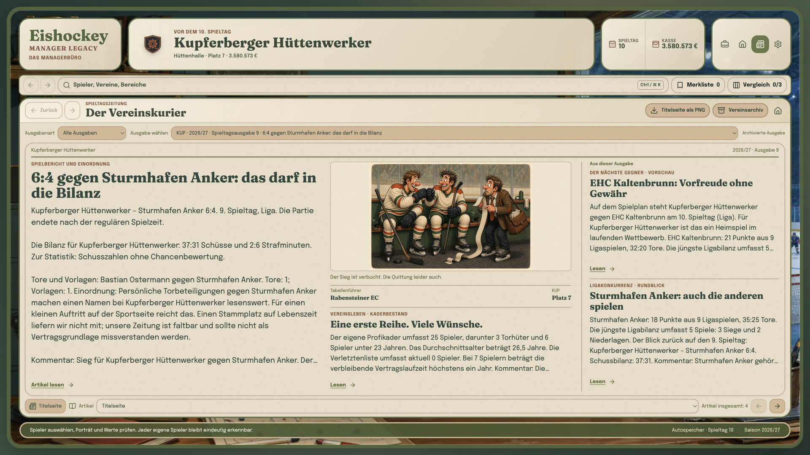Open settings gear icon
Viewport: 810px width, 455px height.
(x=778, y=44)
